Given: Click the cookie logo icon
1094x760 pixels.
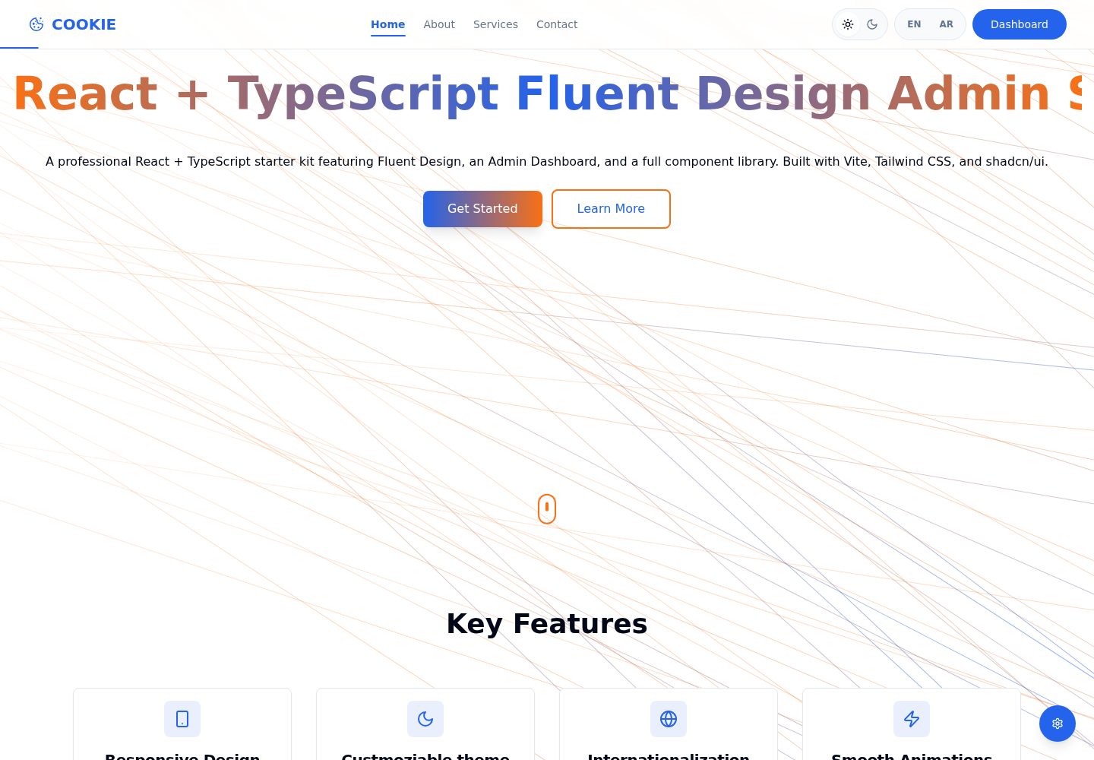Looking at the screenshot, I should tap(36, 24).
